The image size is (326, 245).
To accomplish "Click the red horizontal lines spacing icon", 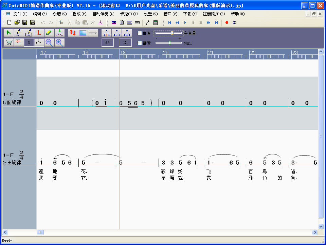I will pyautogui.click(x=19, y=43).
